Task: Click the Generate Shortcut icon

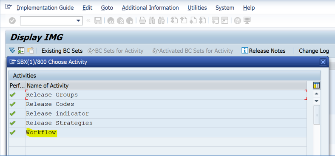Action: coord(224,20)
